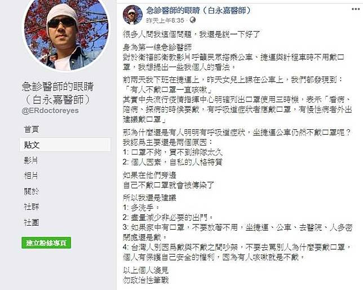Click the page title in left sidebar
The image size is (363, 290).
tap(57, 93)
